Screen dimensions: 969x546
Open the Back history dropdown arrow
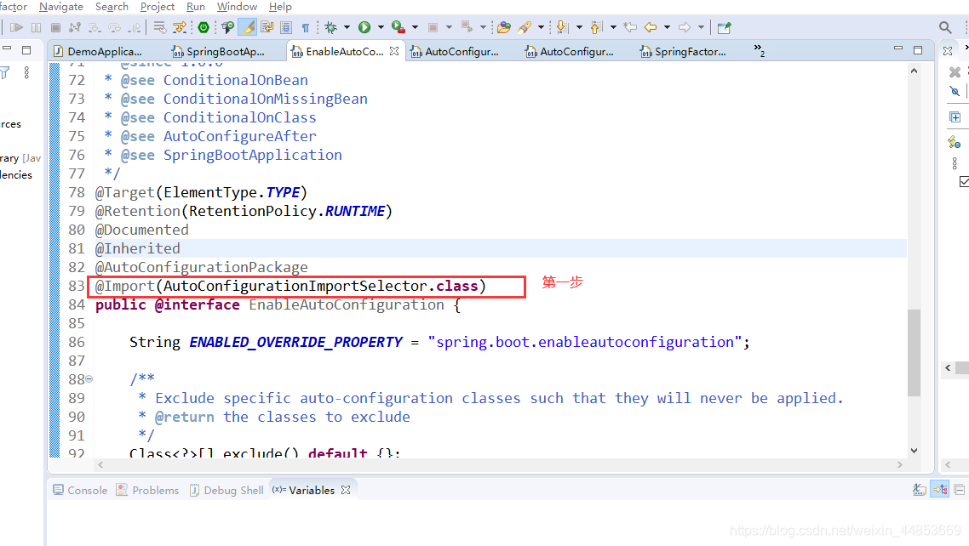(667, 27)
